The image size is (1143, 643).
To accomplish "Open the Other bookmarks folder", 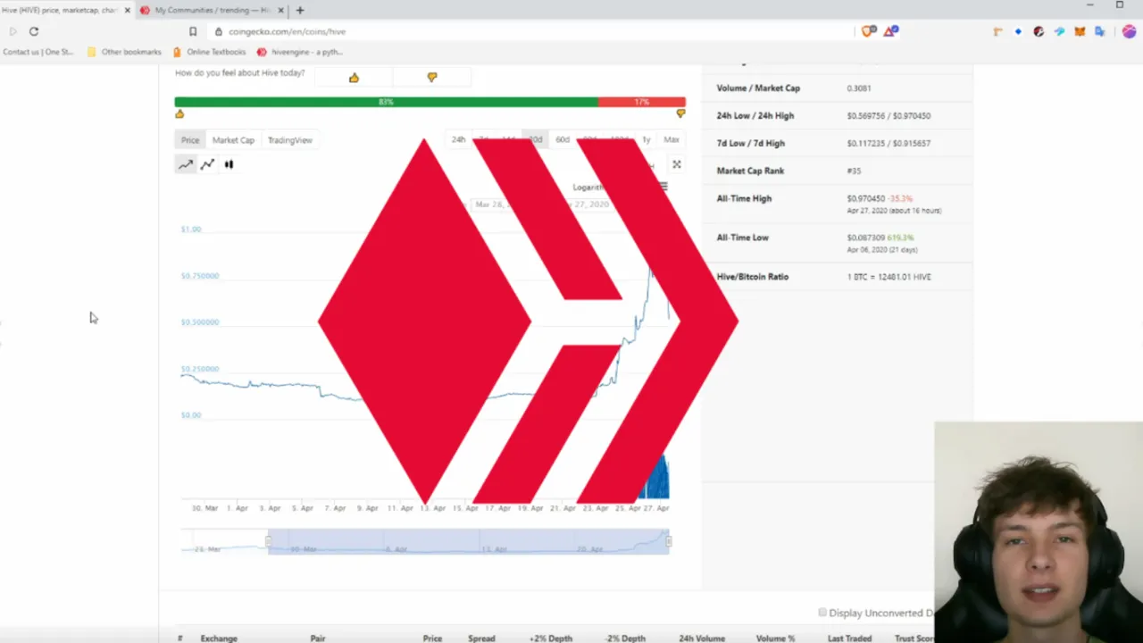I will (x=124, y=52).
